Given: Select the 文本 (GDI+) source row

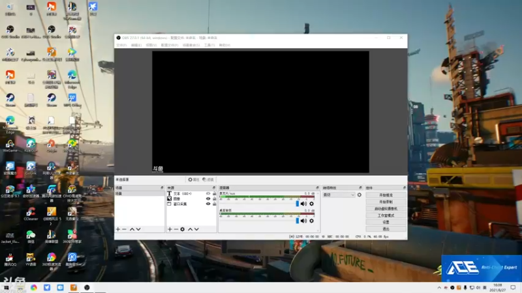Looking at the screenshot, I should (191, 193).
